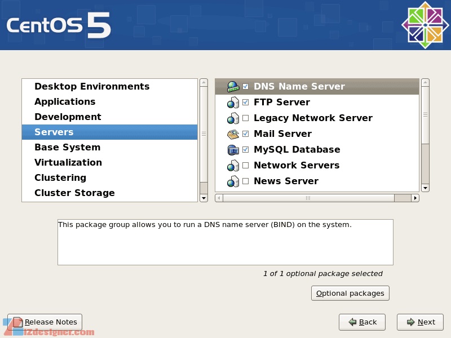
Task: Select the Virtualization category
Action: pos(109,163)
